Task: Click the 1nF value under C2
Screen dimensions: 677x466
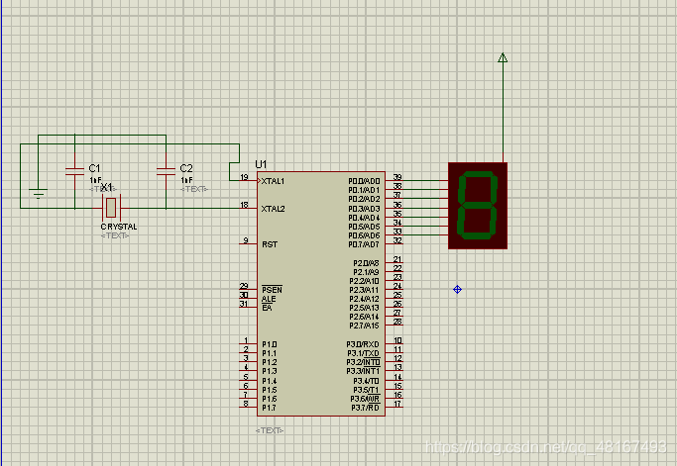Action: (186, 180)
